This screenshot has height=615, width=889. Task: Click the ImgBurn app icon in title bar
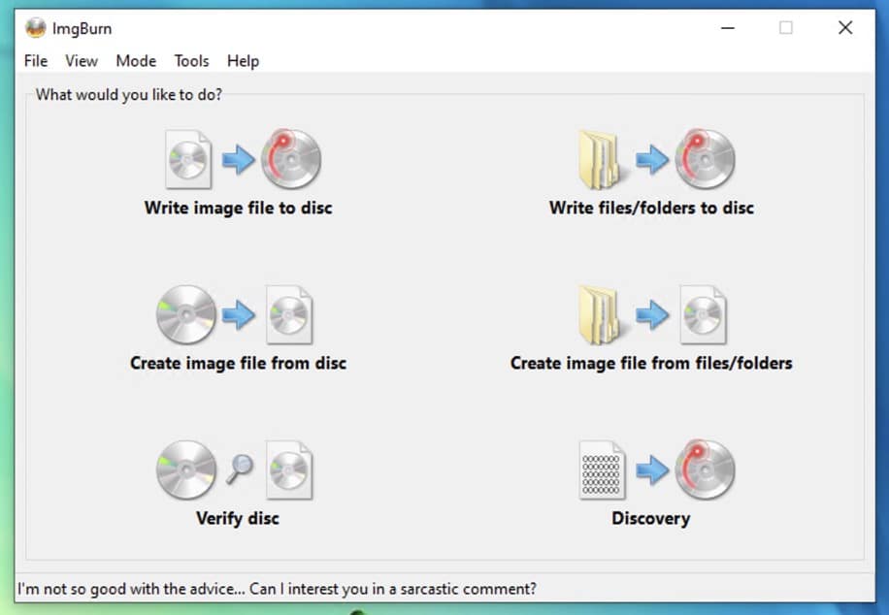point(36,28)
